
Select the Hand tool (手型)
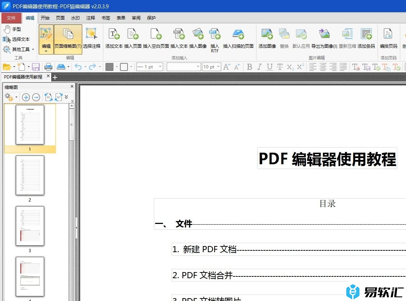[12, 29]
